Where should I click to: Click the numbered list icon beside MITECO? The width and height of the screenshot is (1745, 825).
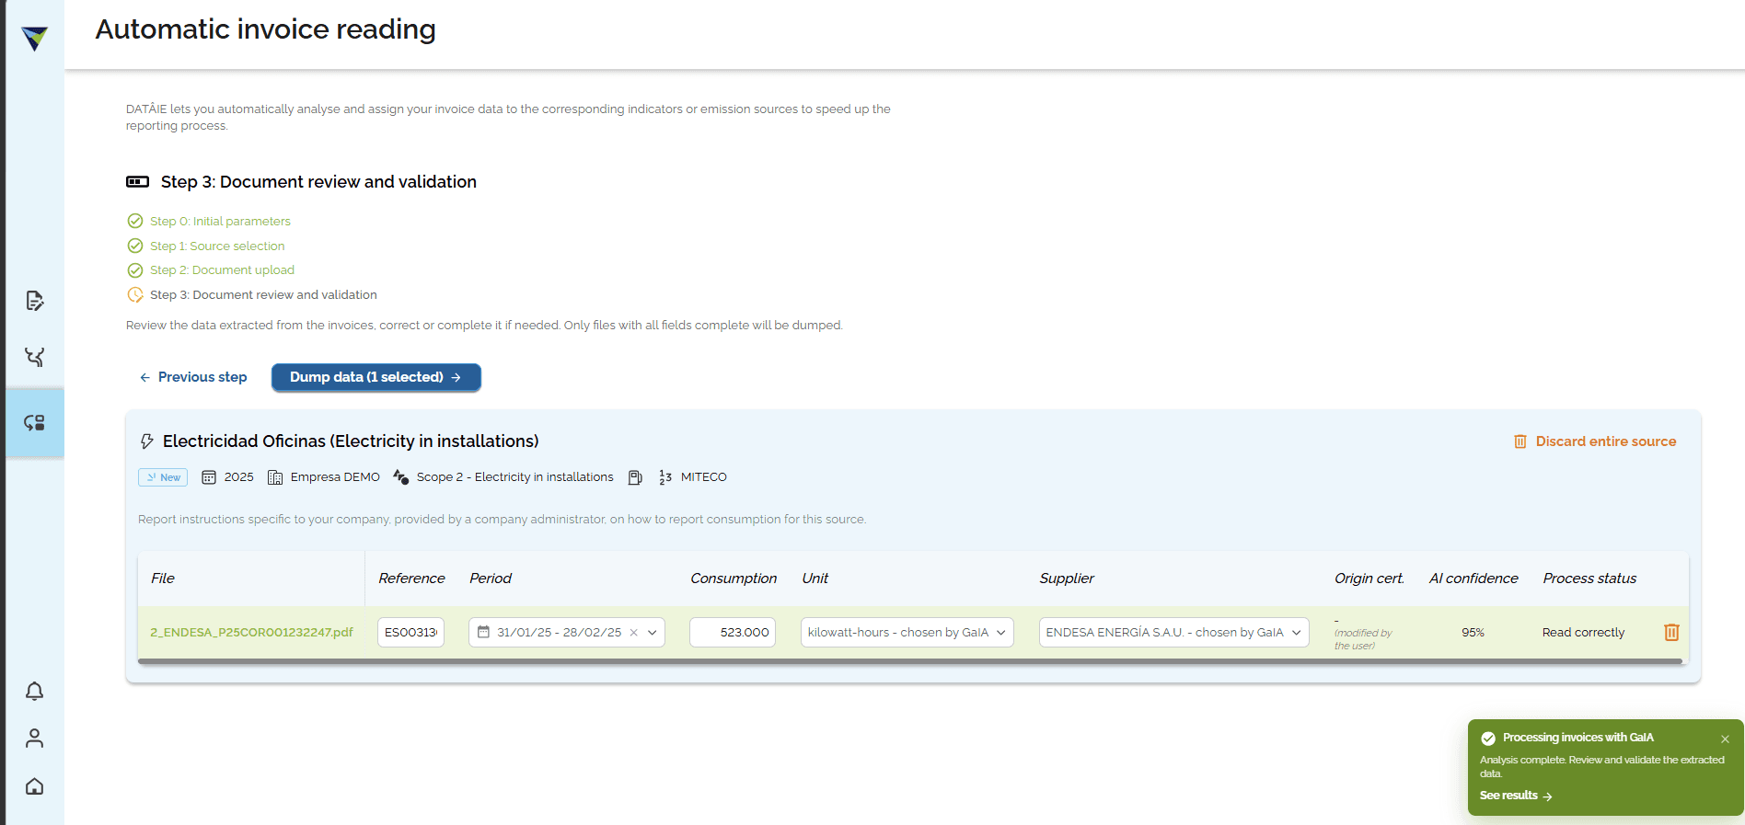(665, 477)
